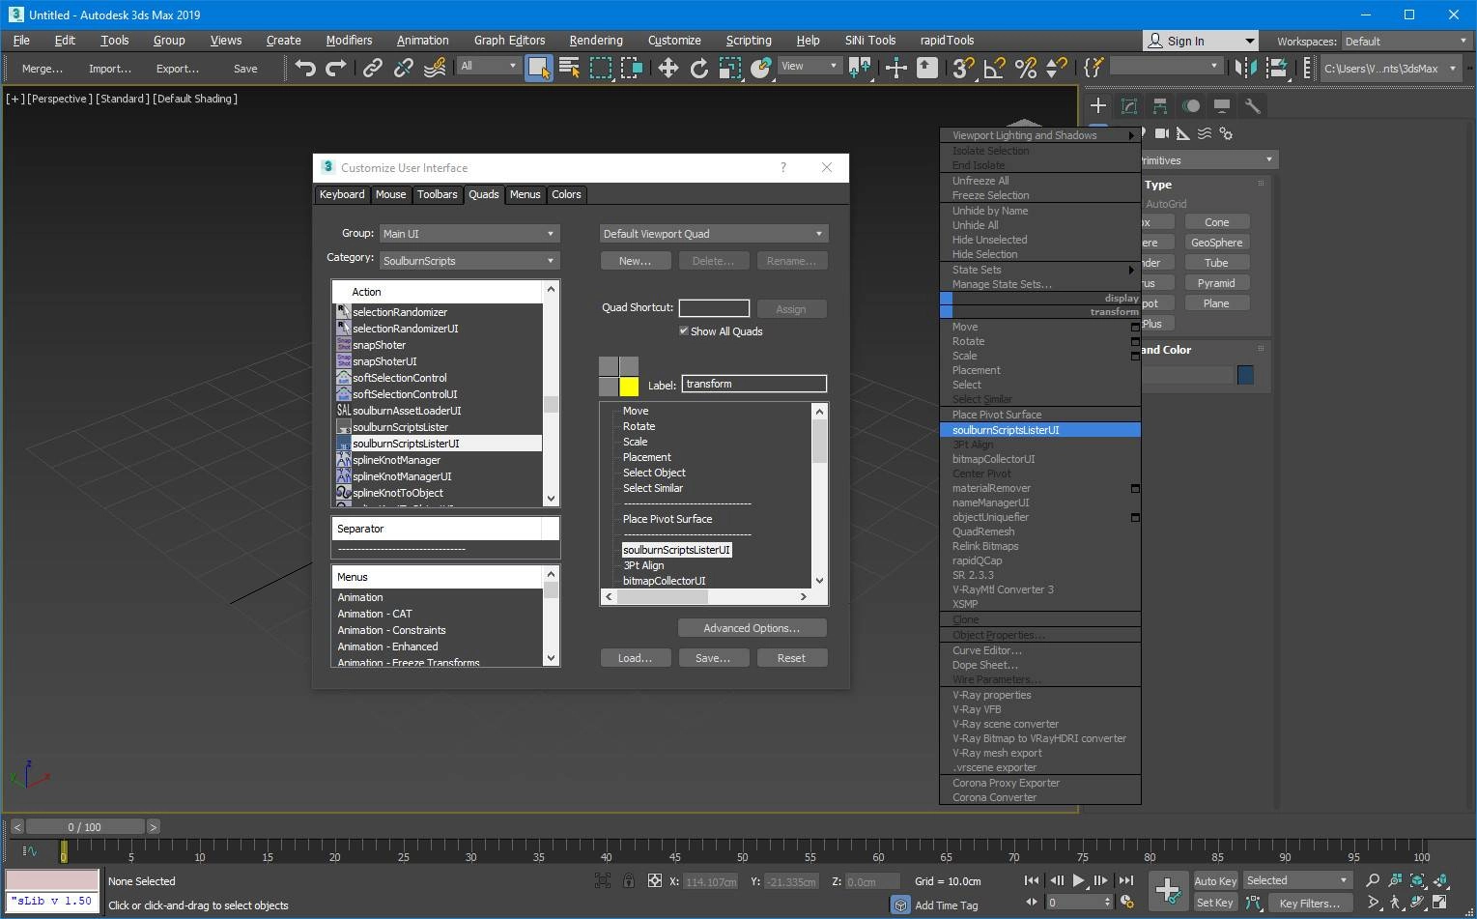
Task: Open the key filter Selected dropdown
Action: (x=1296, y=880)
